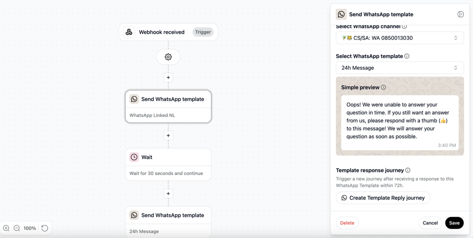Delete this Send WhatsApp template step
Viewport: 473px width, 238px height.
[347, 223]
